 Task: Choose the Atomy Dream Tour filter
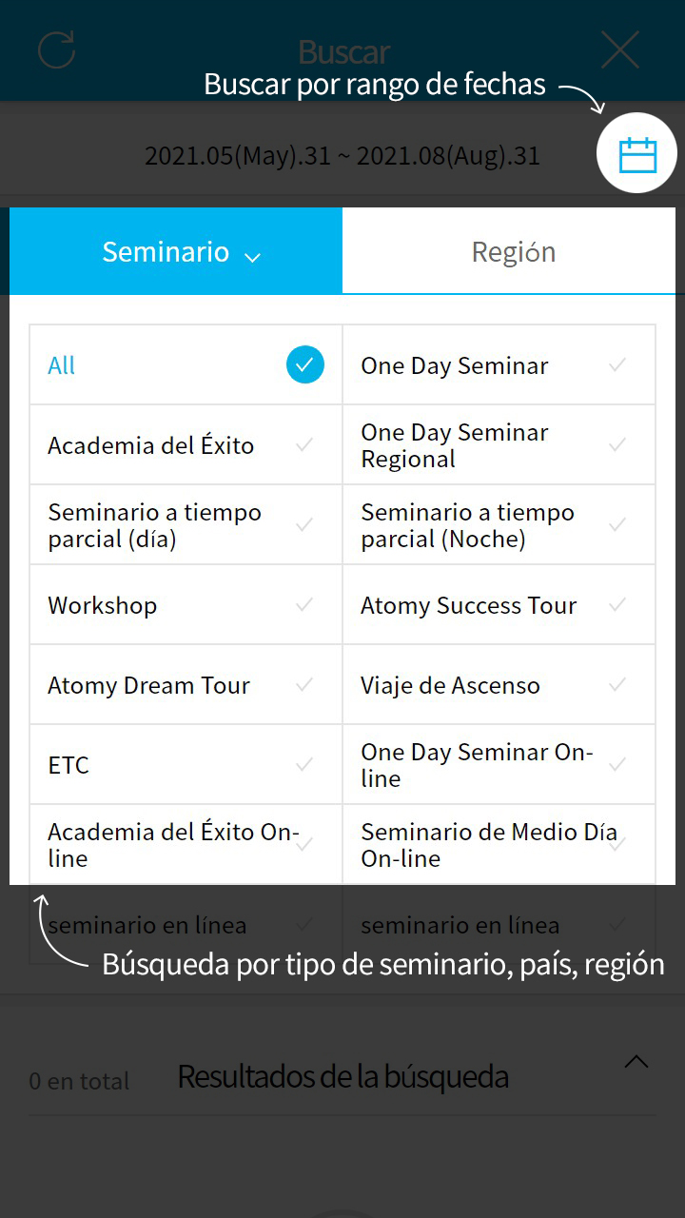coord(186,685)
